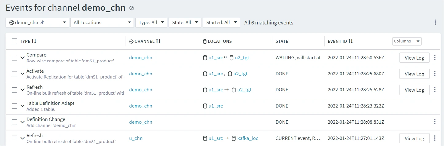Open the Started: All filter menu
This screenshot has height=146, width=444.
point(221,22)
